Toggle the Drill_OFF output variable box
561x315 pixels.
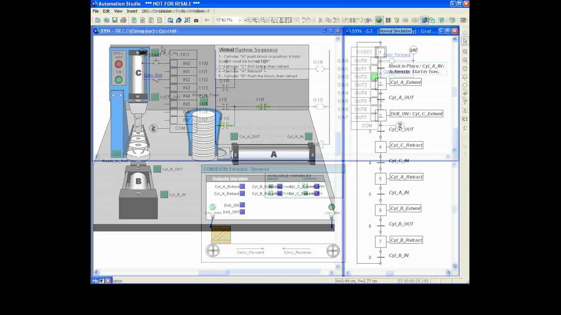(x=242, y=212)
